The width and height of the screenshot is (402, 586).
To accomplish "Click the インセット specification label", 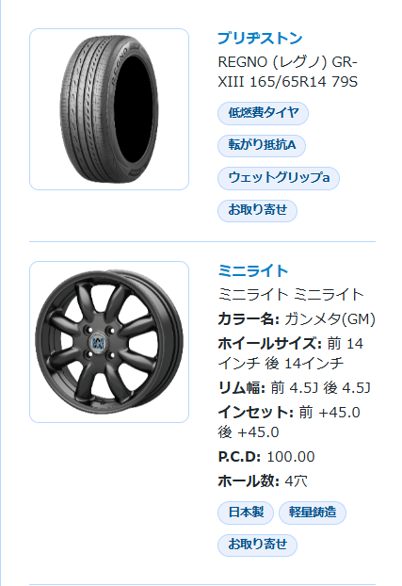I will (x=255, y=413).
